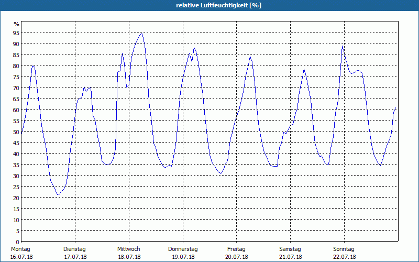Click the "Sonntag" day label
Image resolution: width=419 pixels, height=262 pixels.
(x=344, y=249)
